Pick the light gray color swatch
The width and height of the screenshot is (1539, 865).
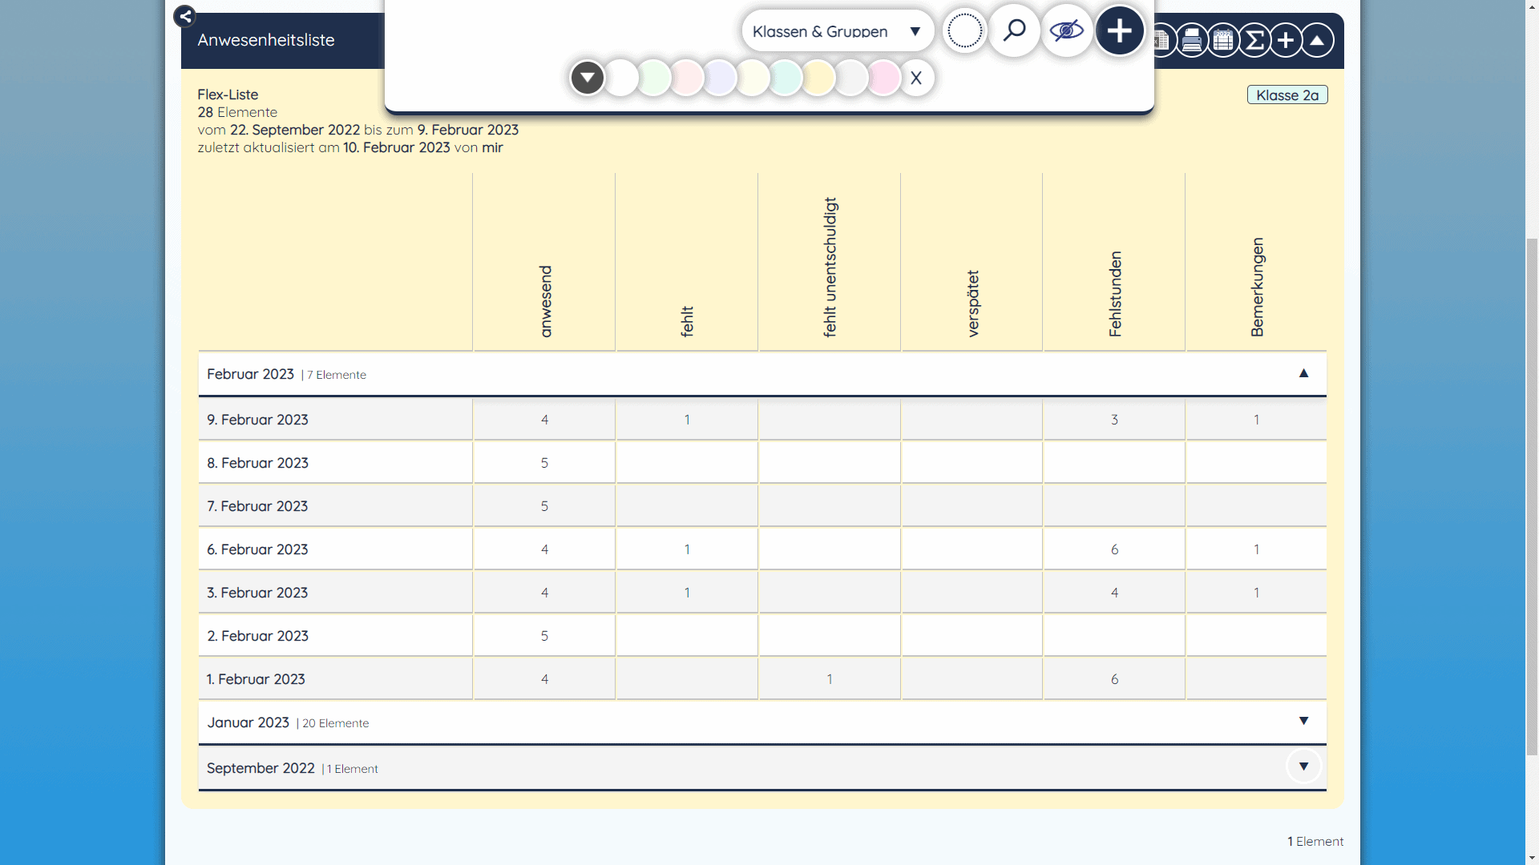(x=851, y=78)
